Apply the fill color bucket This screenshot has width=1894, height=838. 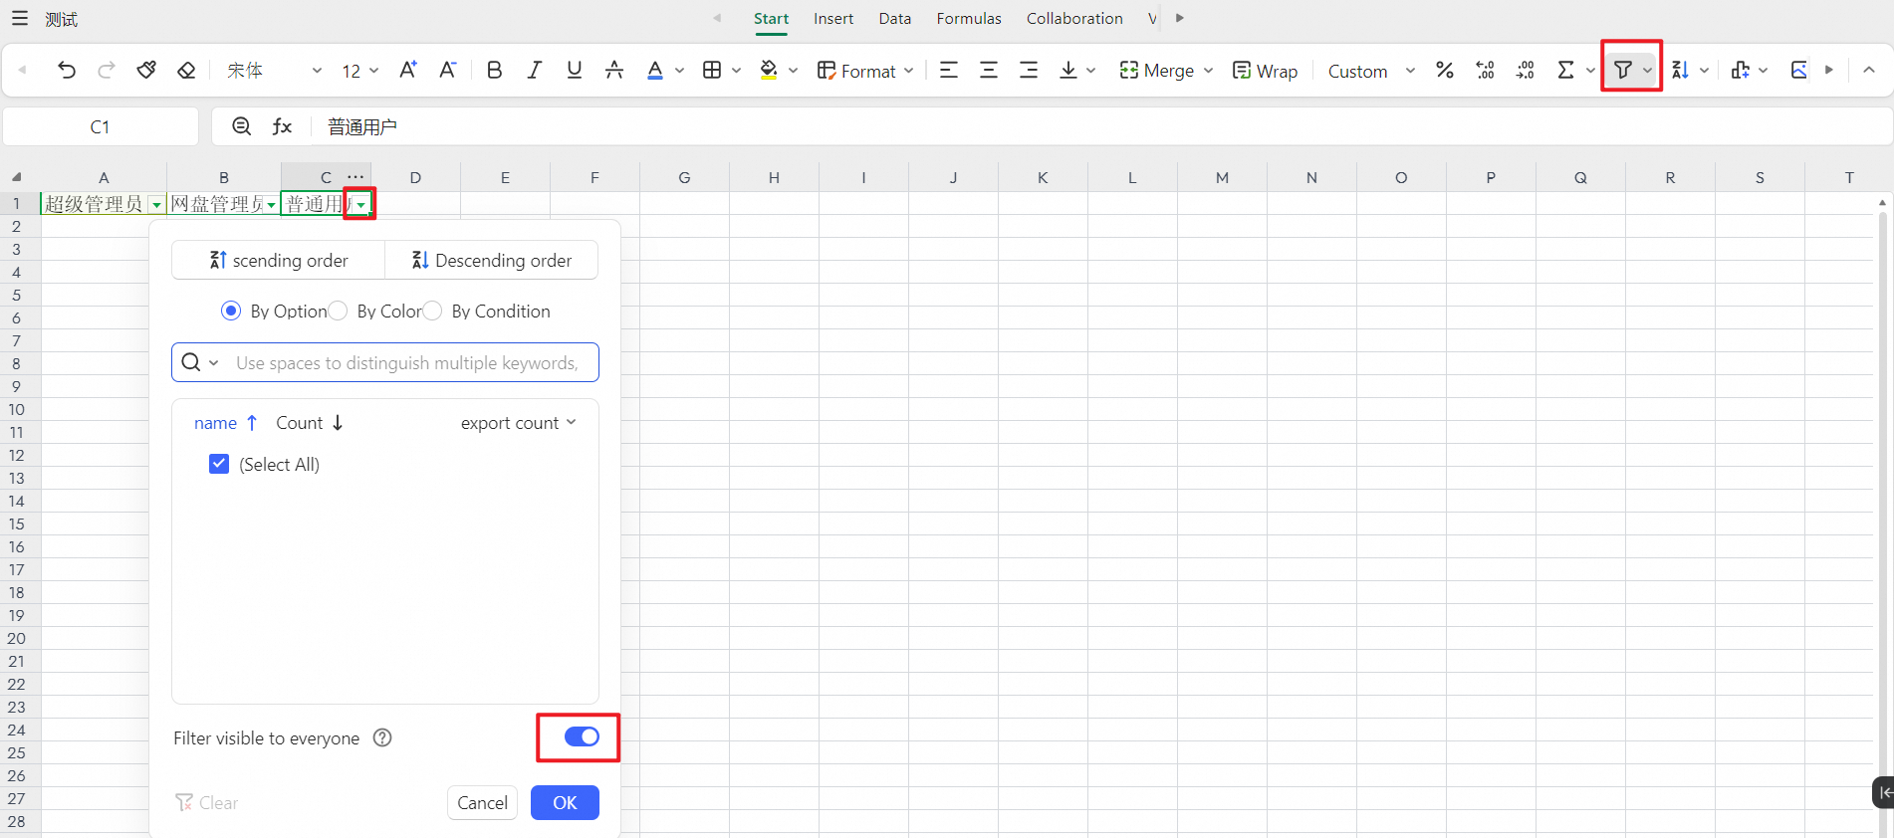(769, 70)
